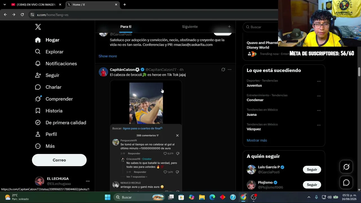Close the Home / X tab
361x203 pixels.
pyautogui.click(x=116, y=5)
